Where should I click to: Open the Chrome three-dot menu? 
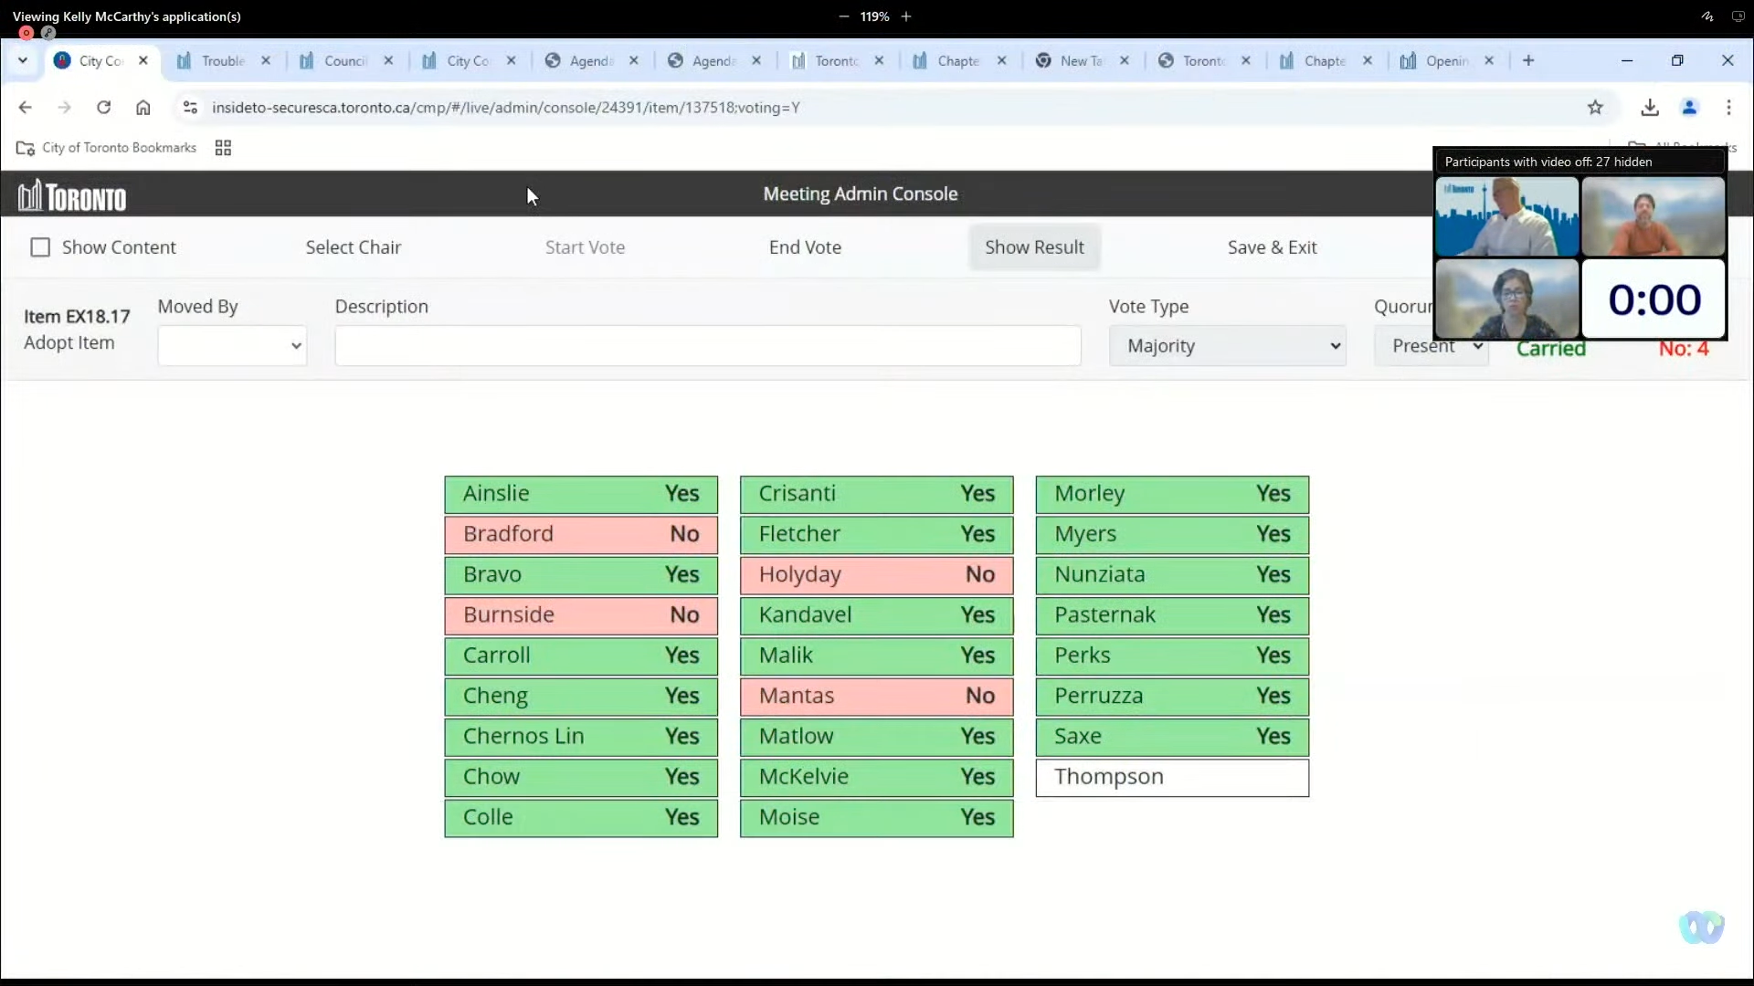click(x=1728, y=108)
